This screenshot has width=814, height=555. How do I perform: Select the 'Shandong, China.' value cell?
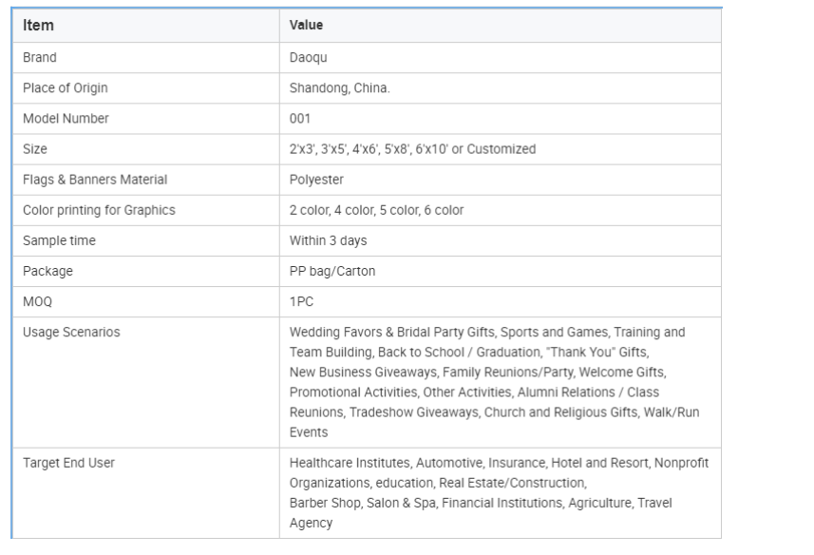(340, 88)
